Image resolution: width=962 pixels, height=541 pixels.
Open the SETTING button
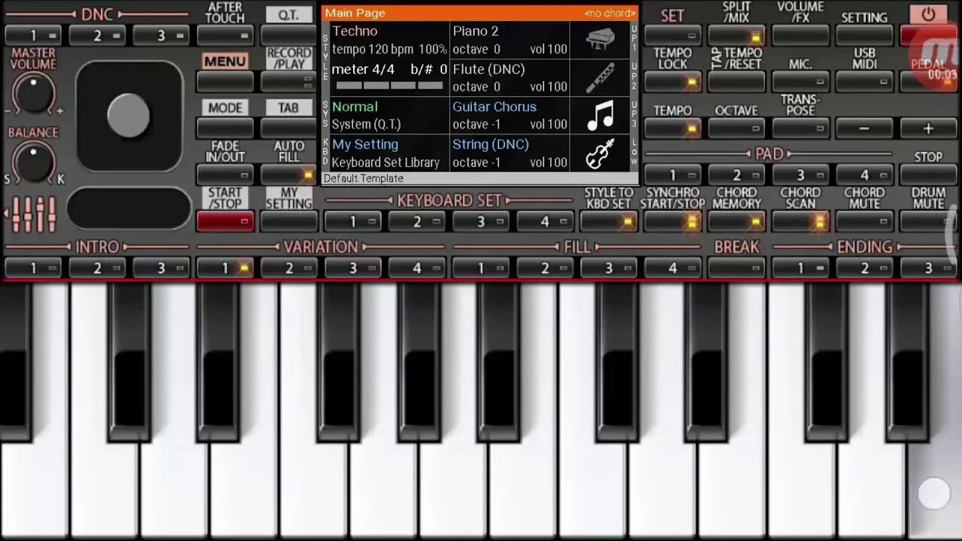tap(864, 35)
